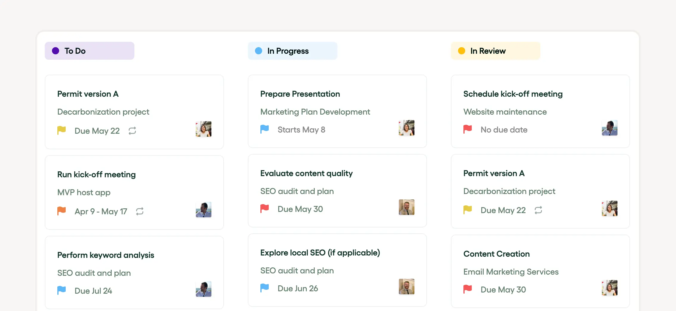Screen dimensions: 676x311
Task: Click Decarbonization project on To Do card
Action: click(x=103, y=112)
